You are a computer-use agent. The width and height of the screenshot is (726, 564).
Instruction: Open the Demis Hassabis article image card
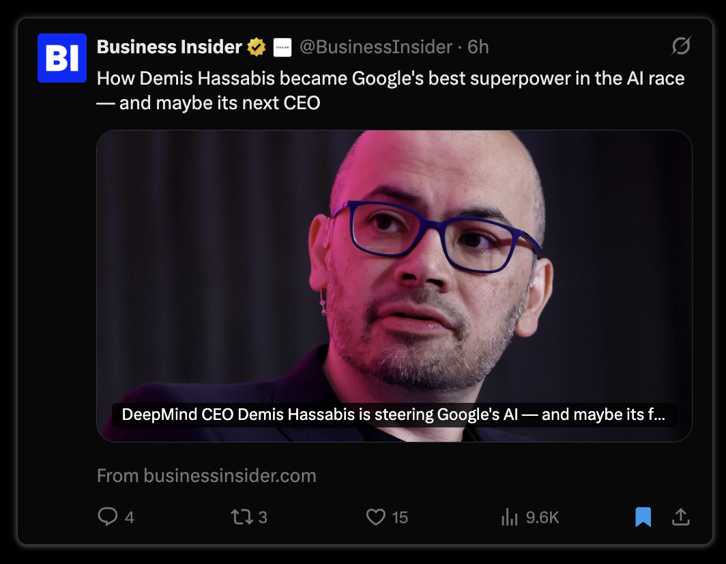[x=394, y=285]
